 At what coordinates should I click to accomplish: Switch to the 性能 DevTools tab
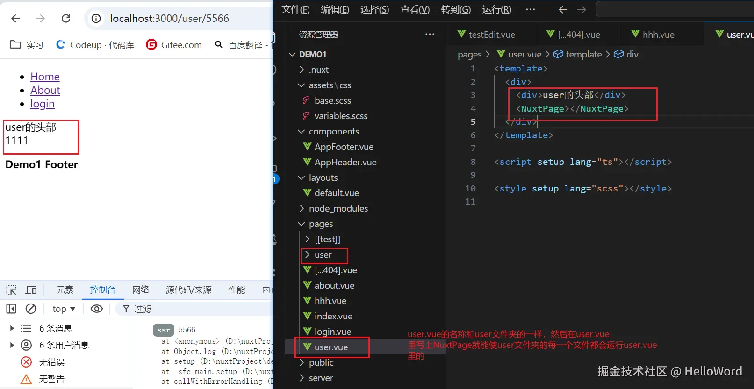[237, 290]
